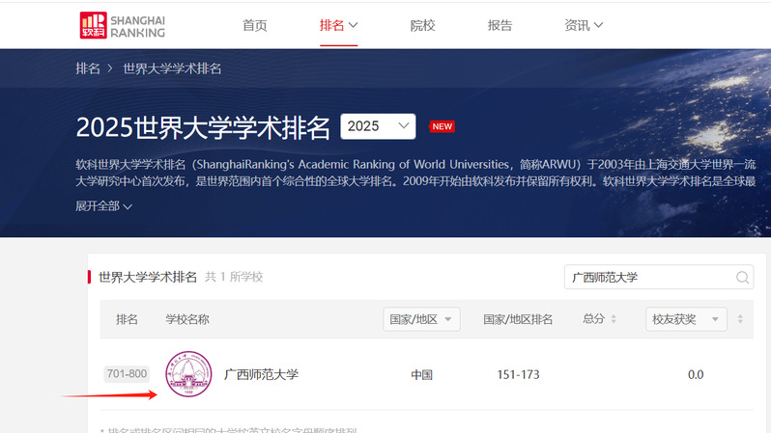Expand full description with 展开全部
771x433 pixels.
(x=103, y=206)
